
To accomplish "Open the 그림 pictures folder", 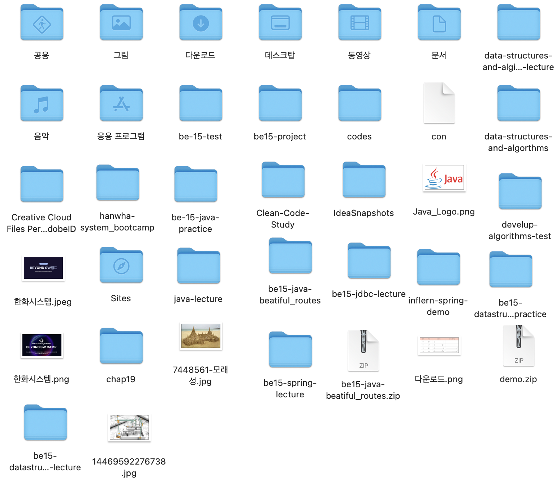I will click(x=121, y=22).
